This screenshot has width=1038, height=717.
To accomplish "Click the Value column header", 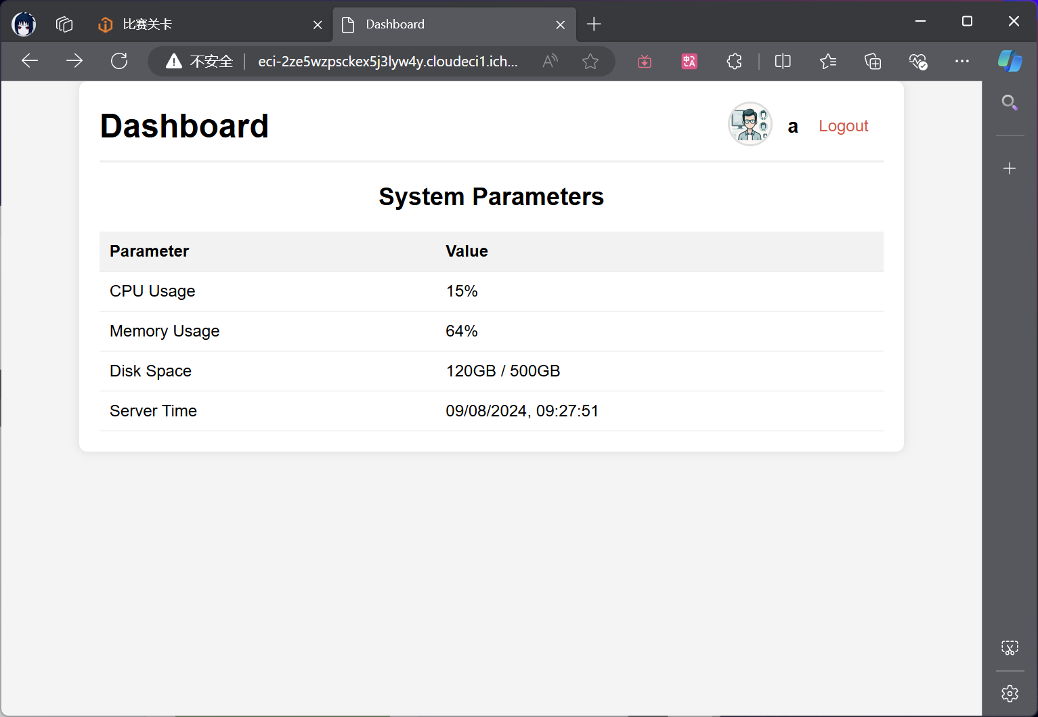I will point(467,251).
